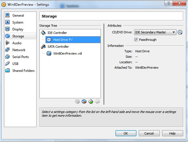Switch to Network settings category
188x142 pixels.
point(19,50)
